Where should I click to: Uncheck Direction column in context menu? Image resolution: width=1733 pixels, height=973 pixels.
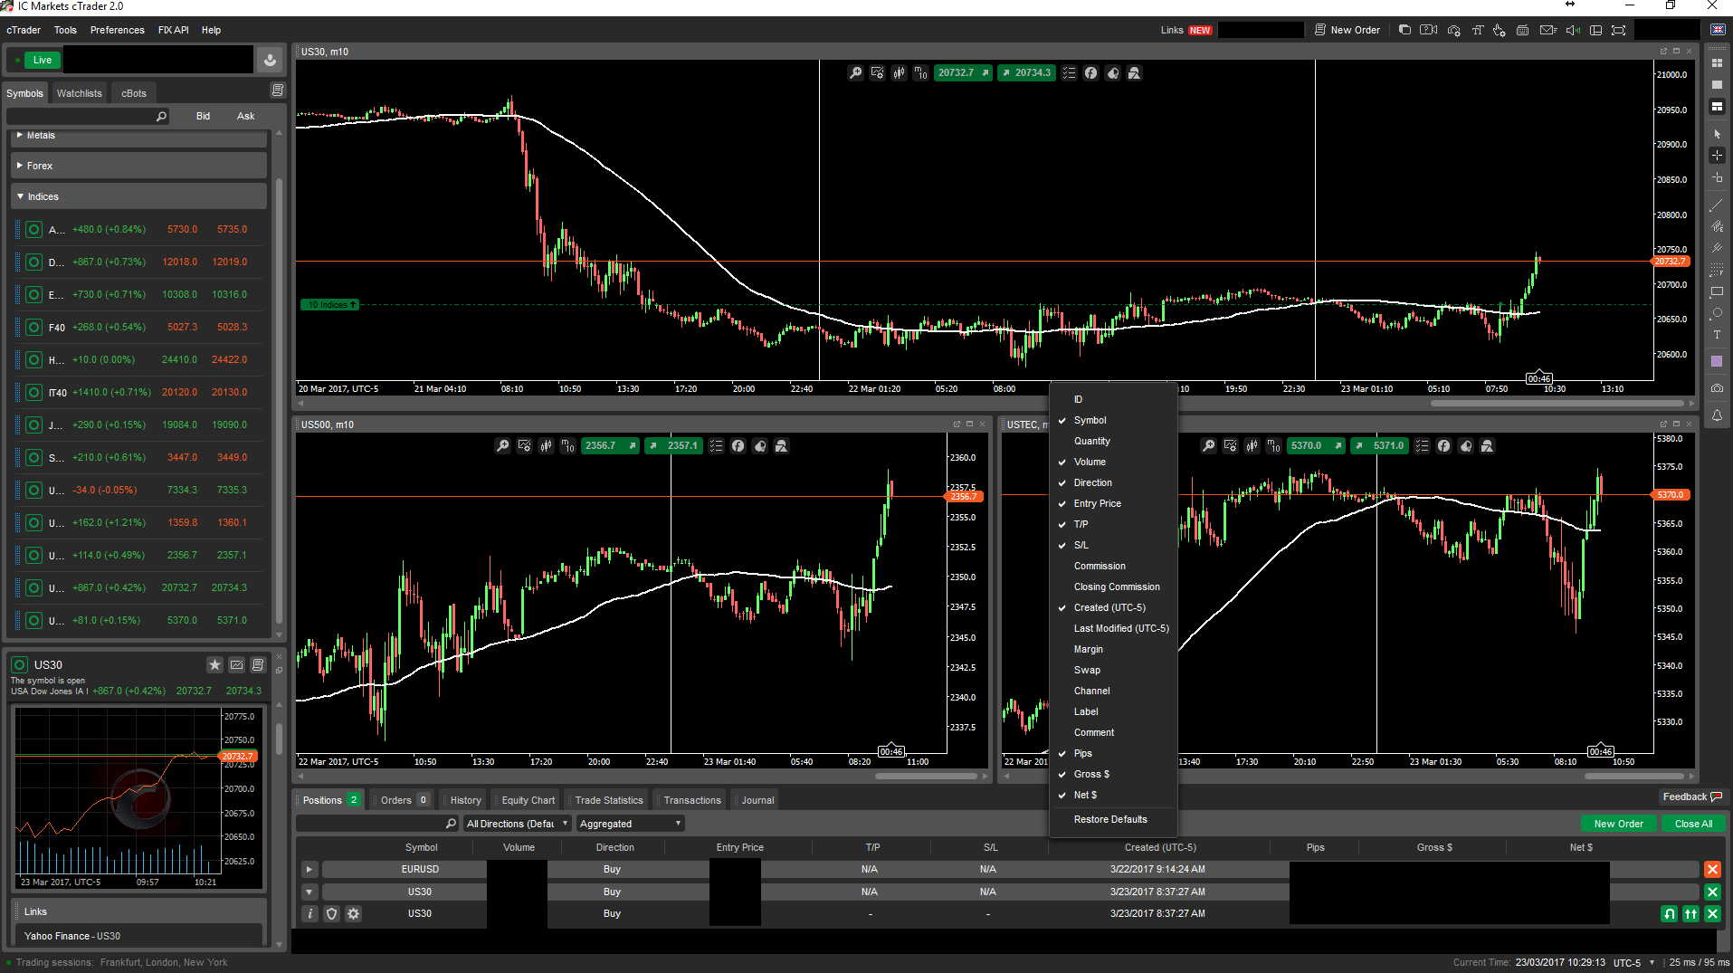coord(1113,483)
